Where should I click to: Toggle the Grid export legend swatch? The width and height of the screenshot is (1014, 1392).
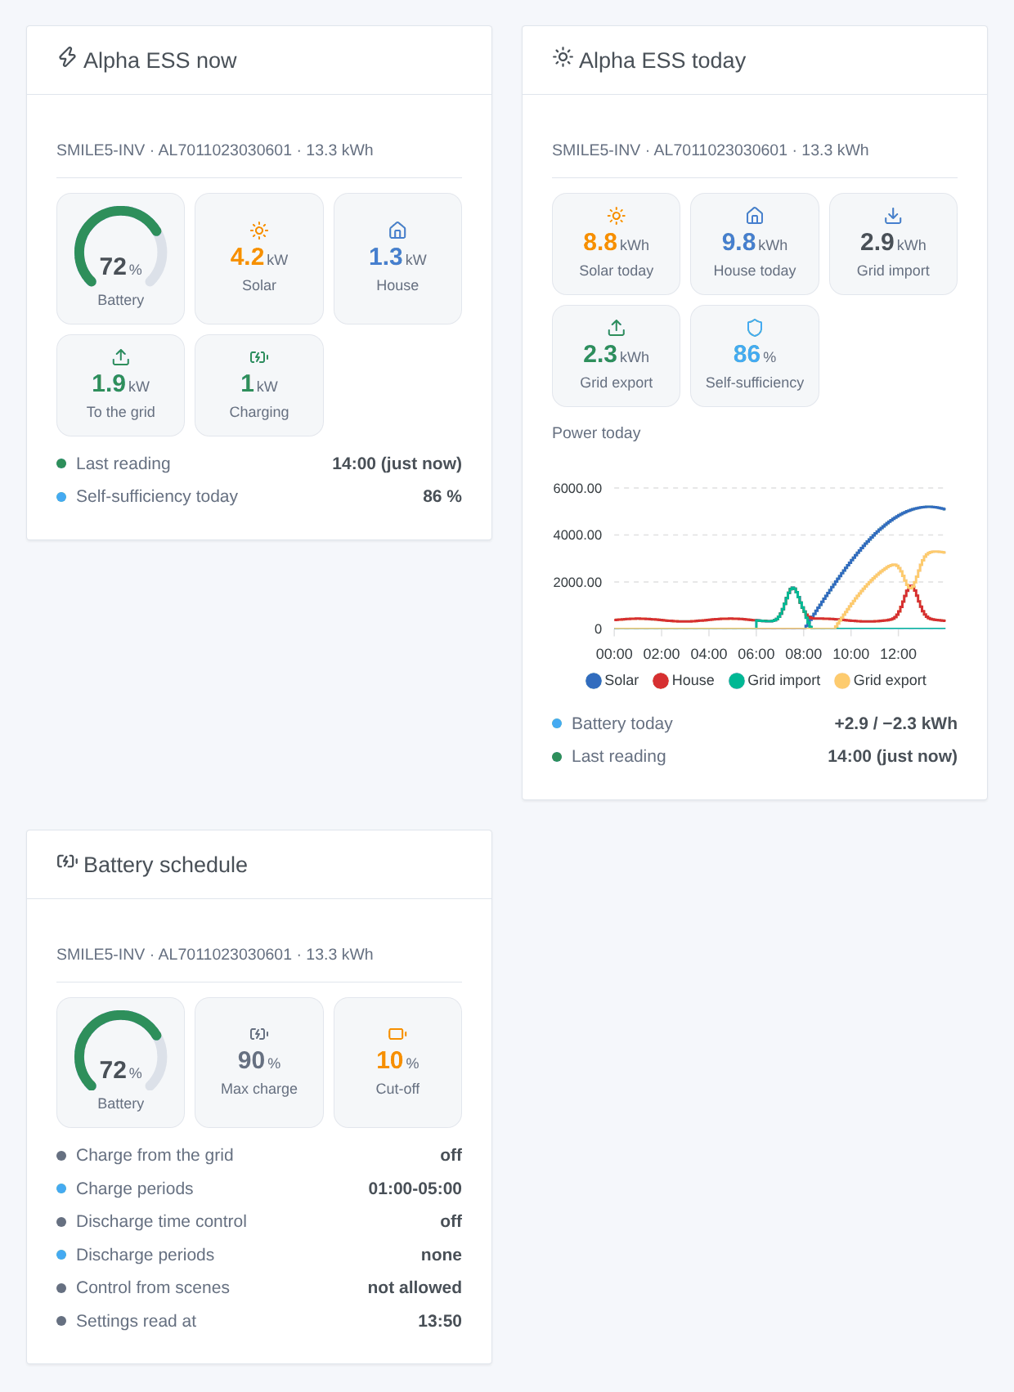click(842, 681)
